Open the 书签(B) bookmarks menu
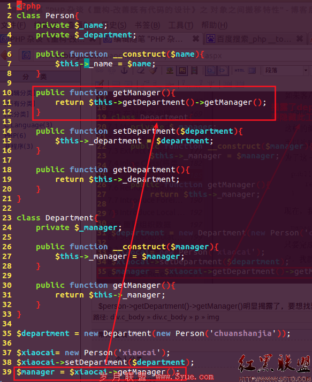The width and height of the screenshot is (312, 382). pyautogui.click(x=147, y=25)
